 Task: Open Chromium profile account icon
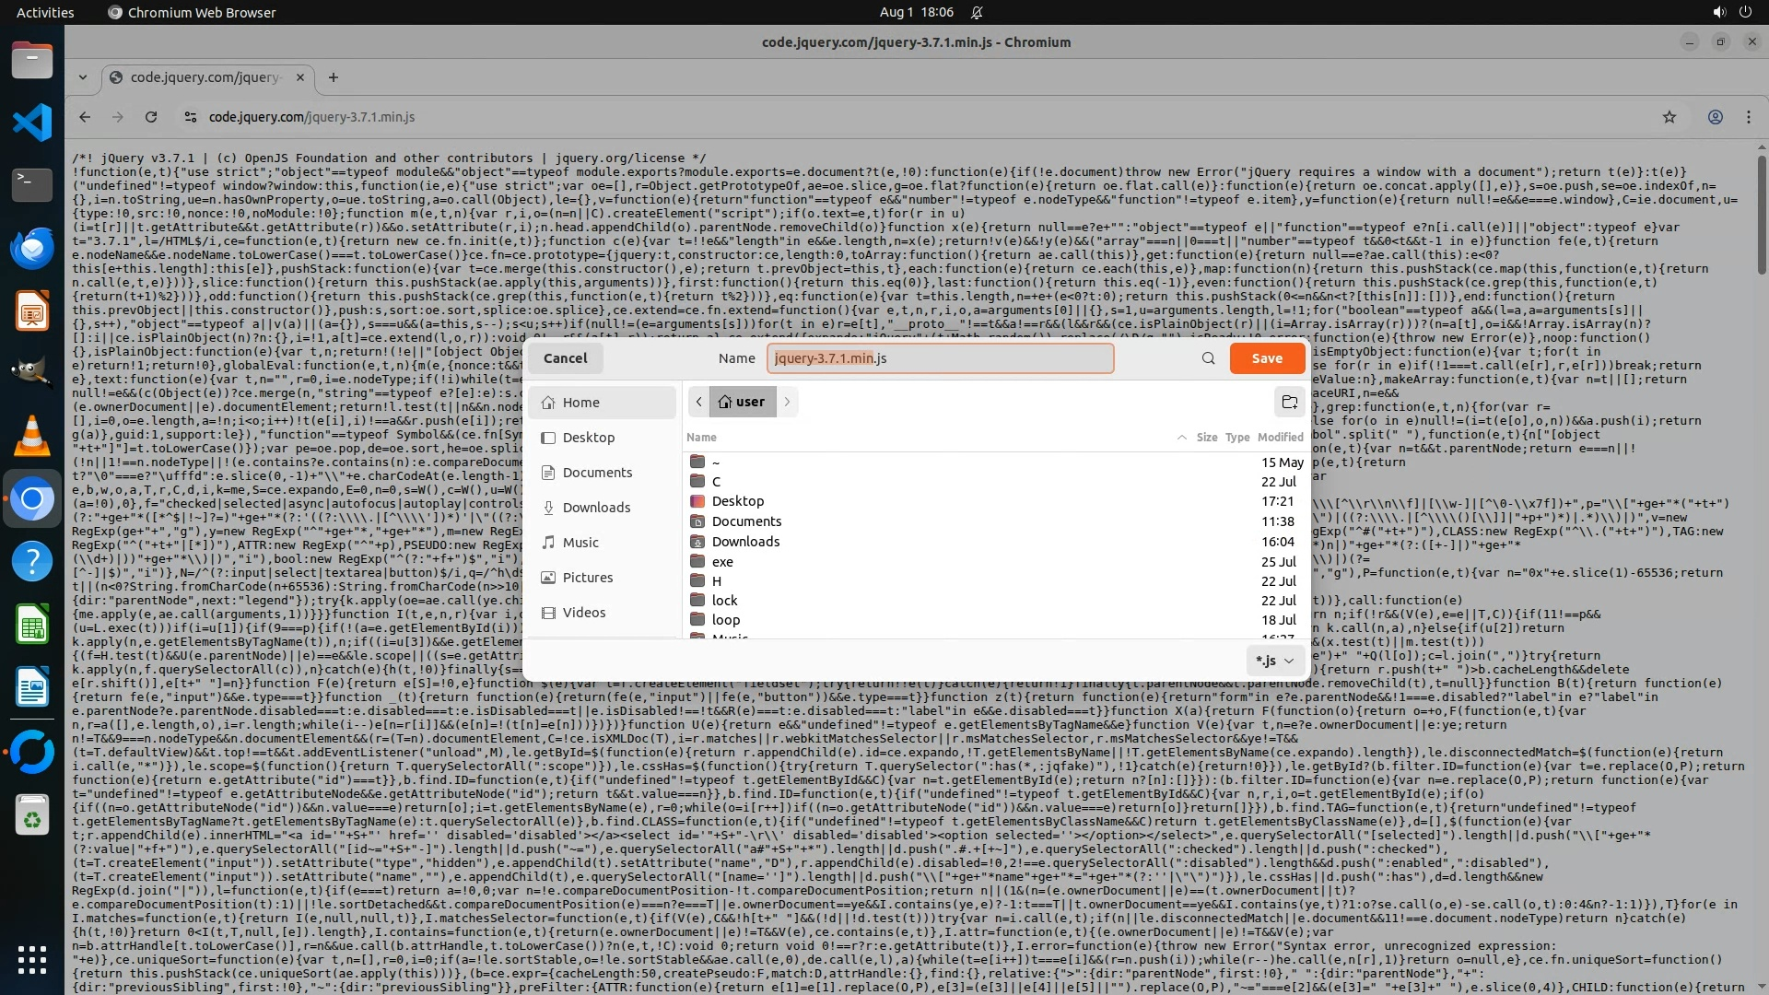[1715, 117]
